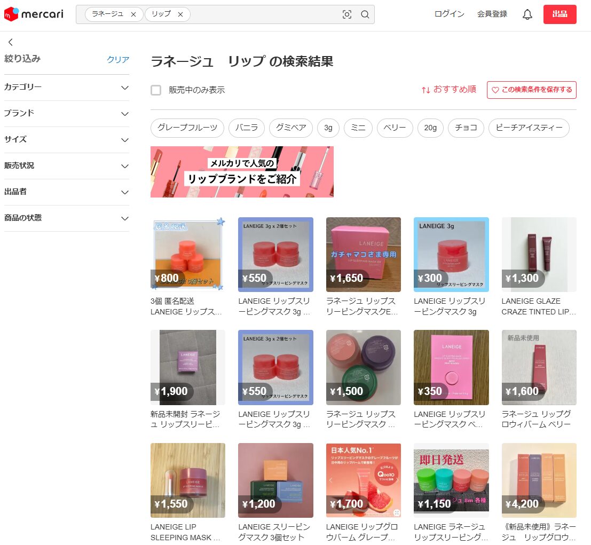Viewport: 591px width, 545px height.
Task: Remove the ラネージュ search tag
Action: click(133, 14)
